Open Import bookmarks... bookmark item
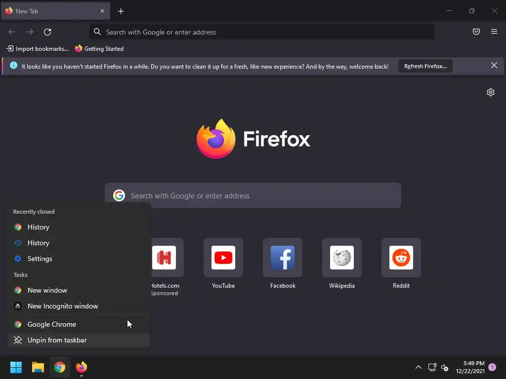The image size is (506, 379). click(38, 49)
